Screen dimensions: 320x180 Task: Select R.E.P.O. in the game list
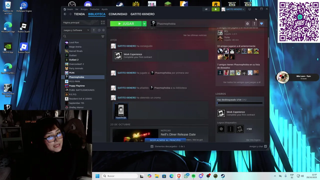click(x=73, y=94)
